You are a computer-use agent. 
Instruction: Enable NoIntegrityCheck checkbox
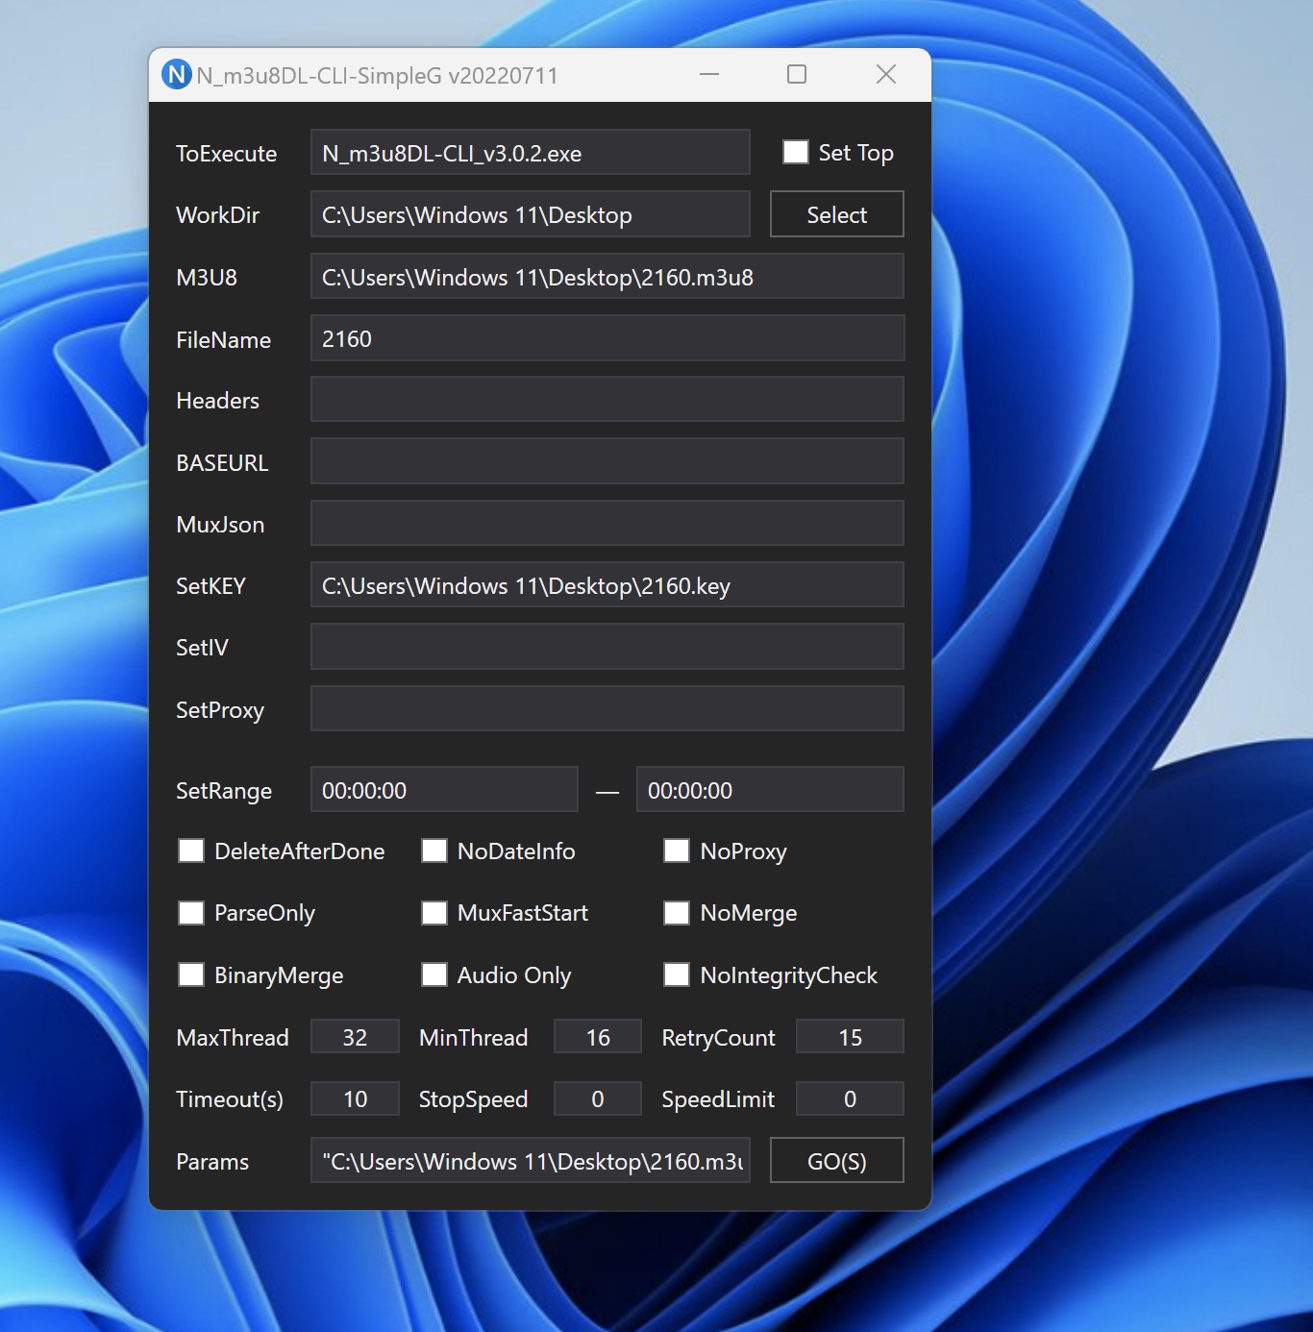(677, 974)
